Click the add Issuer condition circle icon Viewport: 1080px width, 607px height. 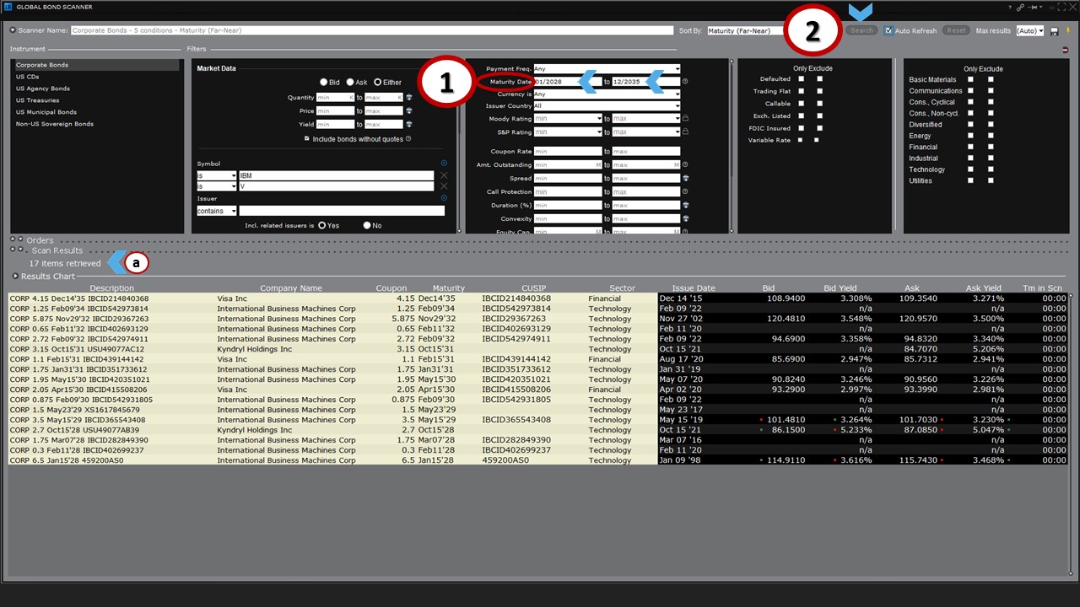click(x=444, y=198)
